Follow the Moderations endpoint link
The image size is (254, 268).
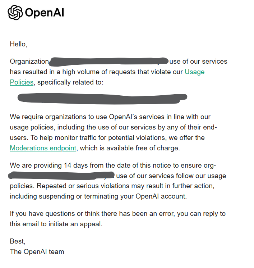(43, 148)
